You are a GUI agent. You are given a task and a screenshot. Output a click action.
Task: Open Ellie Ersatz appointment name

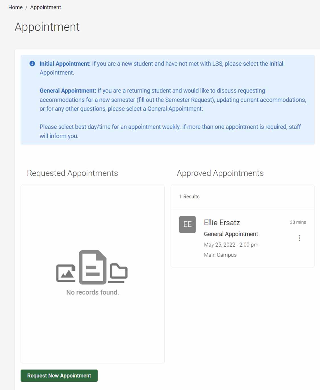[x=222, y=223]
